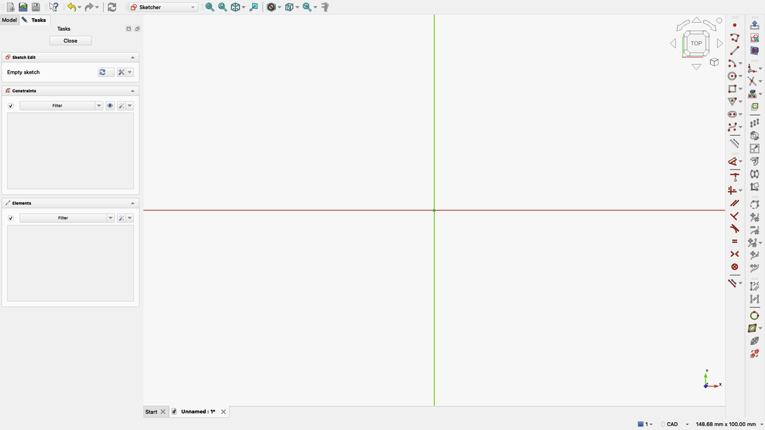Open the Constraints Filter combo box

click(61, 105)
